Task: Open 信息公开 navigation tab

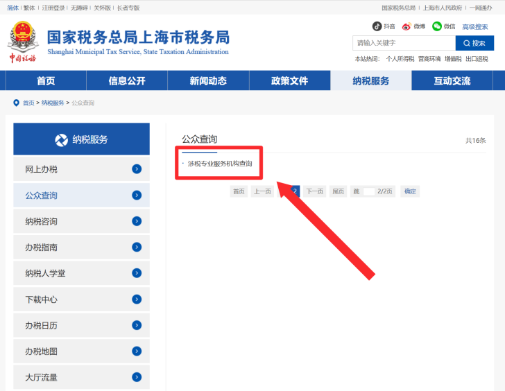Action: tap(127, 81)
